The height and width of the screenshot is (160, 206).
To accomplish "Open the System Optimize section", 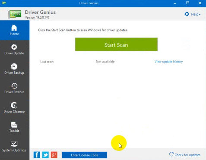I will tap(14, 147).
